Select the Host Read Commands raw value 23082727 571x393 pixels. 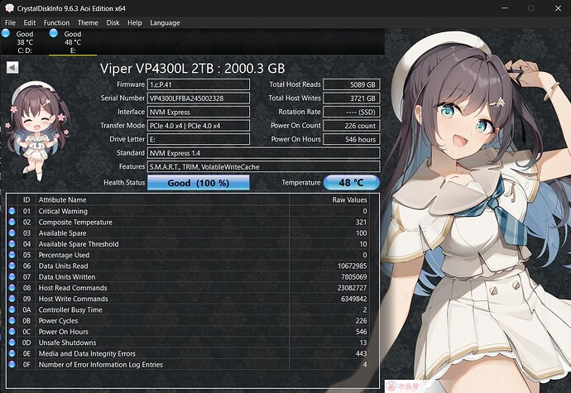coord(353,288)
